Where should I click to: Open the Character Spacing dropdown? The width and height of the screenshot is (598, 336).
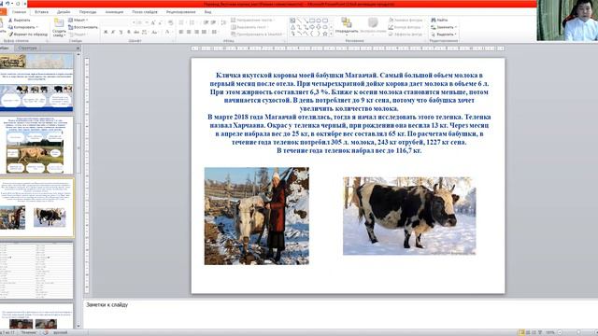point(145,33)
